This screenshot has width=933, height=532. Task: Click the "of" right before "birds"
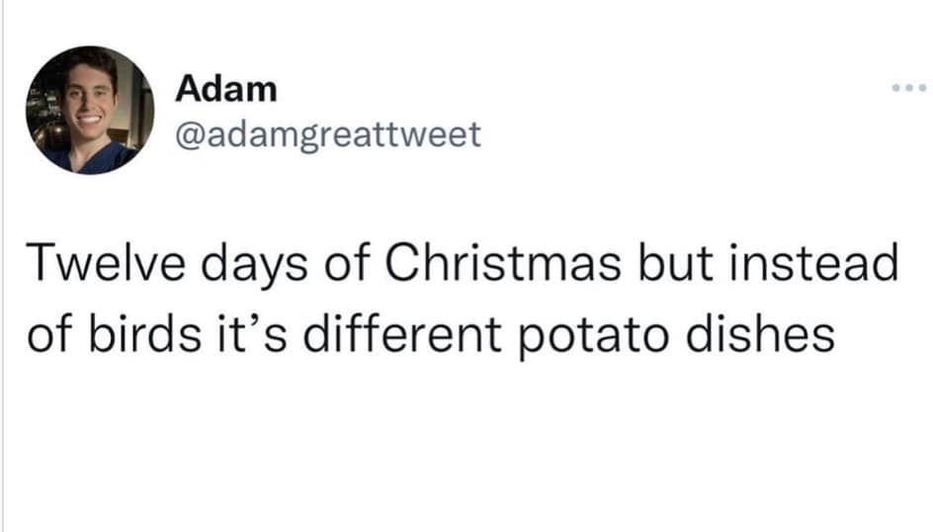(47, 335)
